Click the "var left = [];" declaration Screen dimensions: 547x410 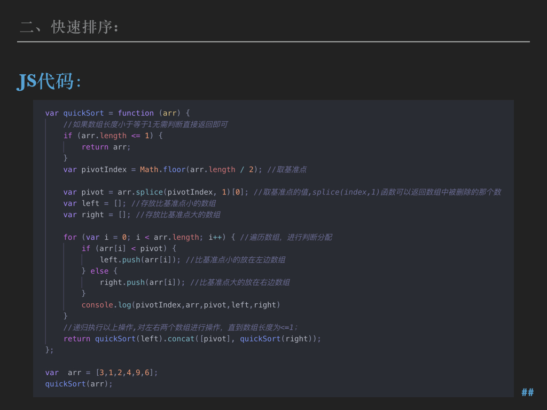coord(94,203)
